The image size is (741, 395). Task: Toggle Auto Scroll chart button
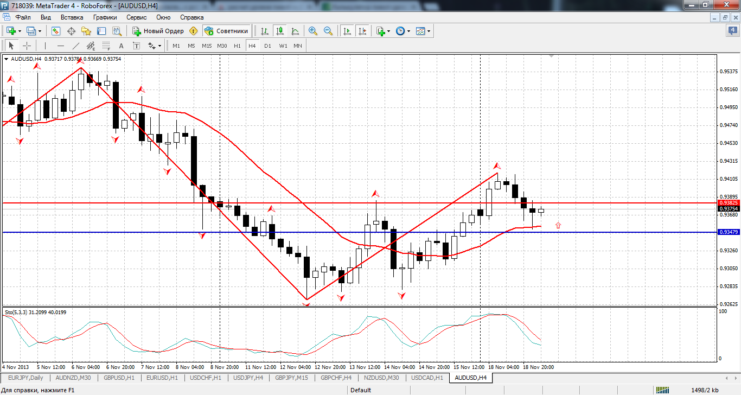pyautogui.click(x=347, y=31)
